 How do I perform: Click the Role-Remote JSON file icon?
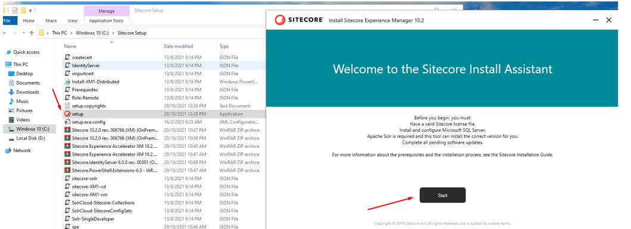click(67, 98)
